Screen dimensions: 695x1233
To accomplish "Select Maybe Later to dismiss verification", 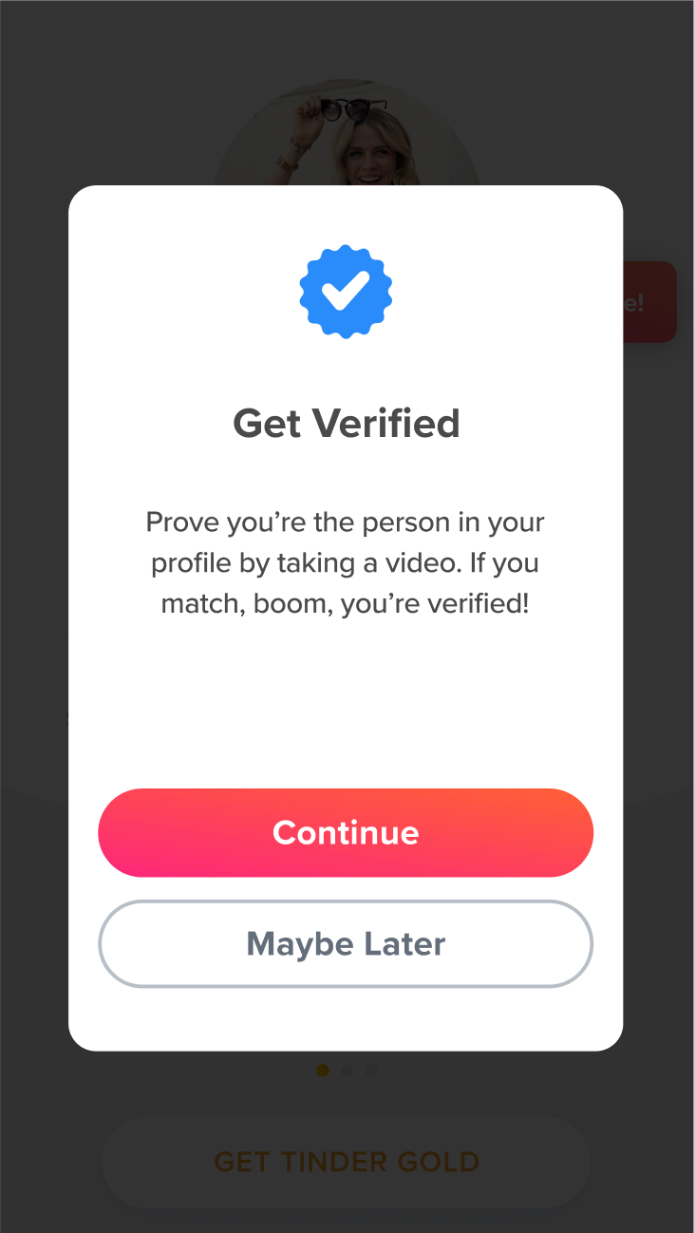I will 346,943.
